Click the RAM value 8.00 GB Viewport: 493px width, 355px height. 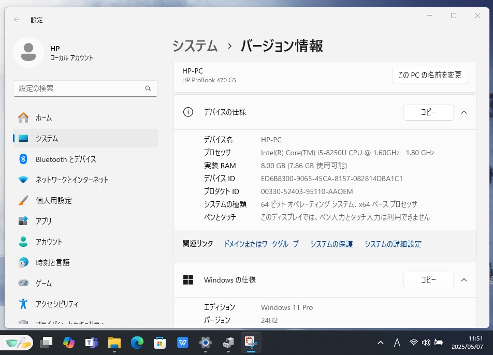(304, 166)
